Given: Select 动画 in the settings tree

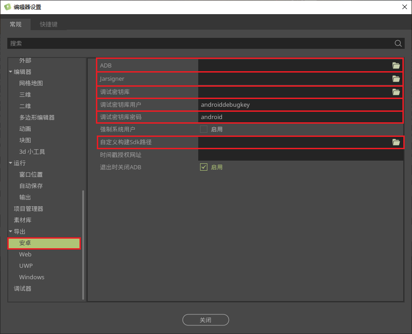Looking at the screenshot, I should [25, 129].
